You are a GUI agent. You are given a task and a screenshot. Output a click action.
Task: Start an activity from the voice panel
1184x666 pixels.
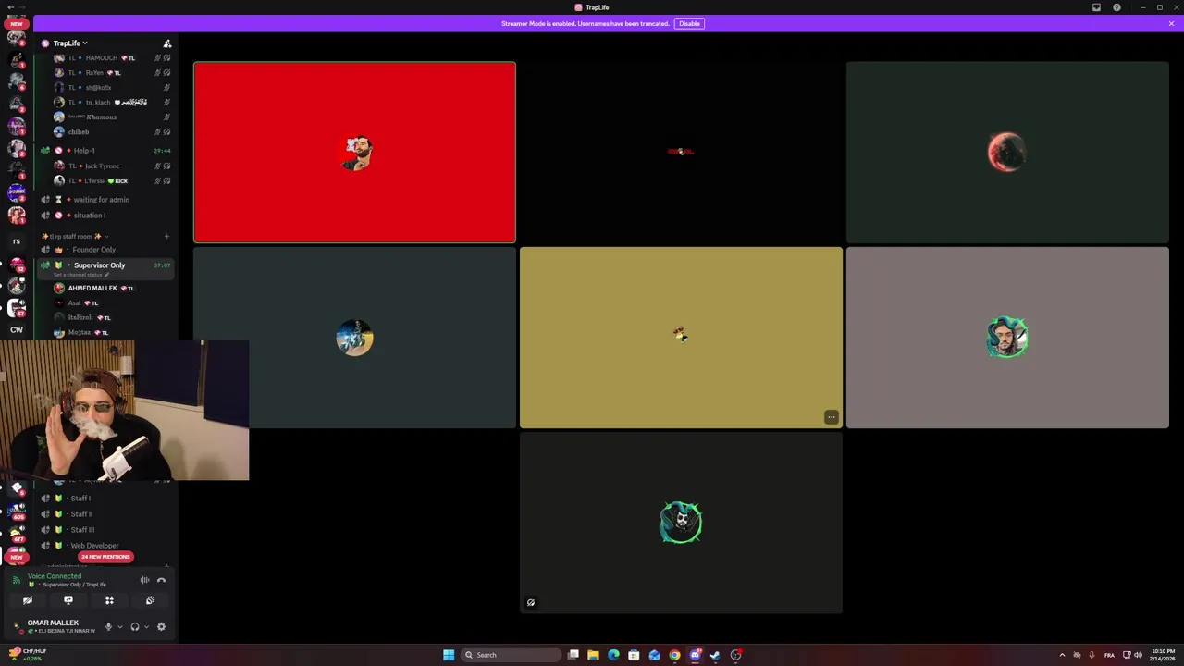pyautogui.click(x=109, y=601)
